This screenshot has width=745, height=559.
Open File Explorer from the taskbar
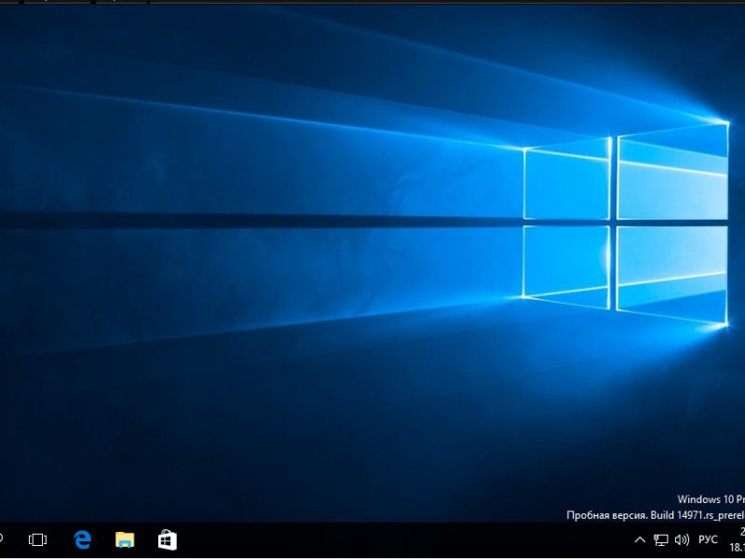pos(125,540)
